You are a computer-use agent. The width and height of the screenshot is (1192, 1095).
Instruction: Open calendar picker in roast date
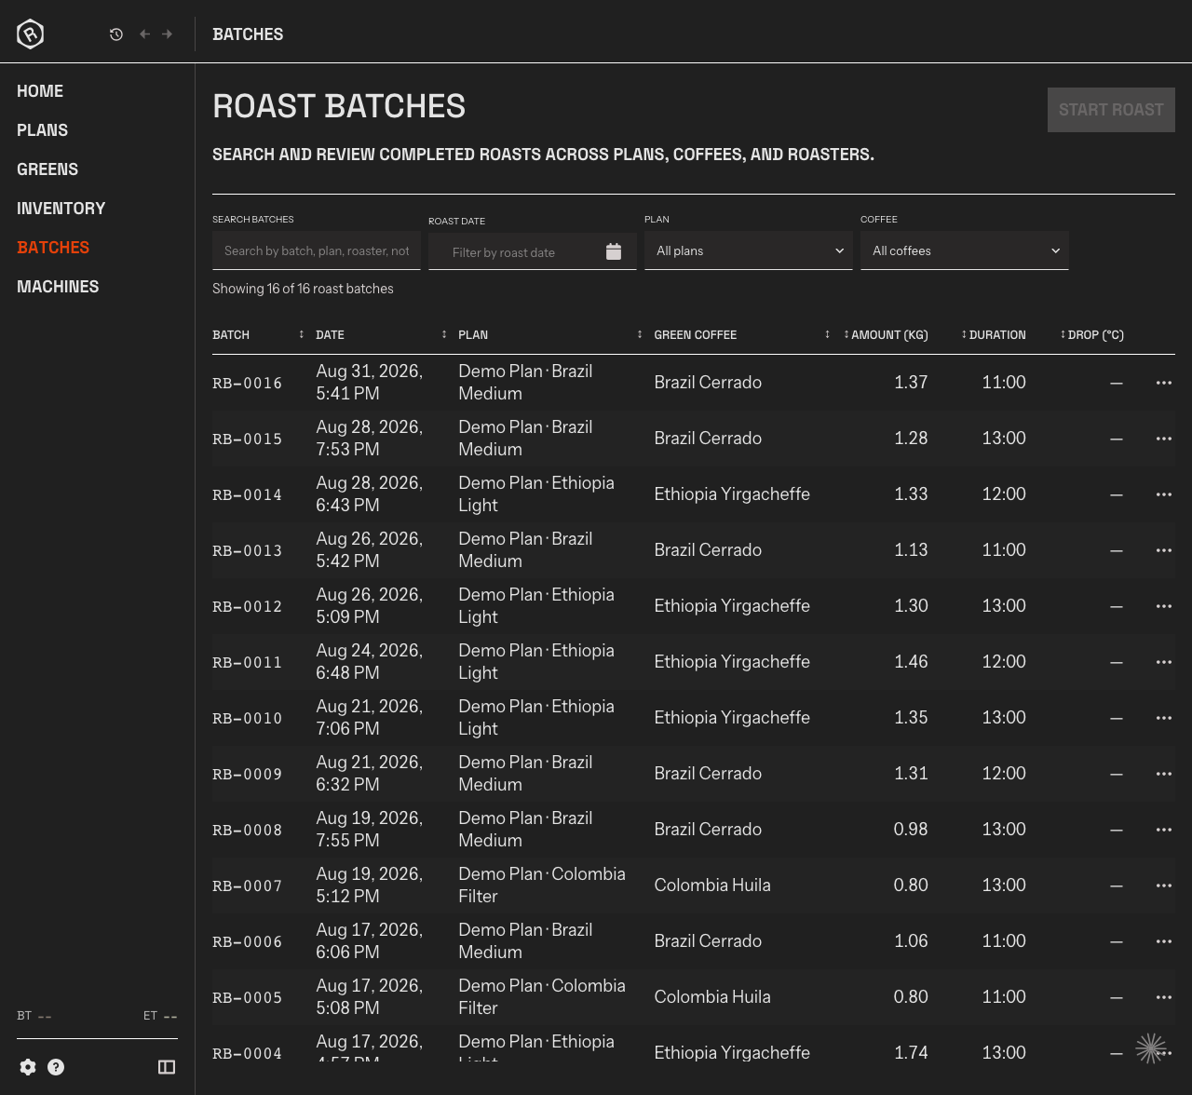click(x=614, y=251)
